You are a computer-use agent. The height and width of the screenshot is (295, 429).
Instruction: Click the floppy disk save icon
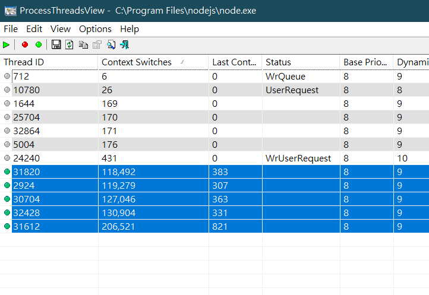56,45
